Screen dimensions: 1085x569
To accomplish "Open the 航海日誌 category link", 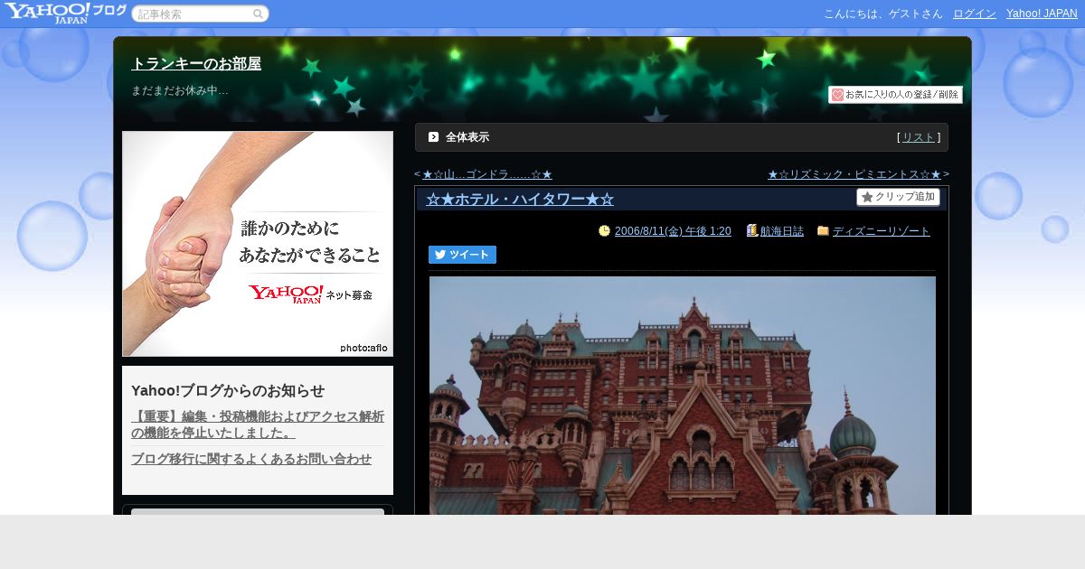I will coord(782,231).
